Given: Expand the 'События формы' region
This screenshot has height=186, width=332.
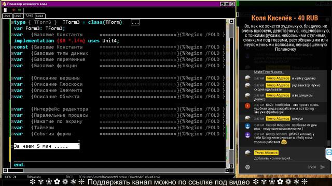Looking at the screenshot, I should [x=12, y=134].
